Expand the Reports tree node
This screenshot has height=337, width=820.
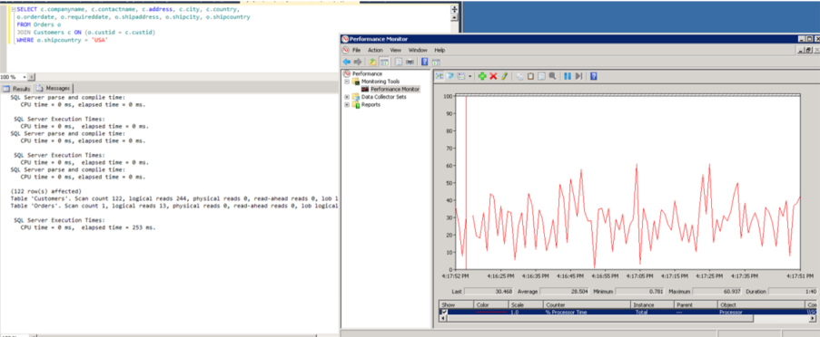347,105
